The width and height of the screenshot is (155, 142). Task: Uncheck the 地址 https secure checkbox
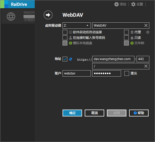(x=65, y=59)
